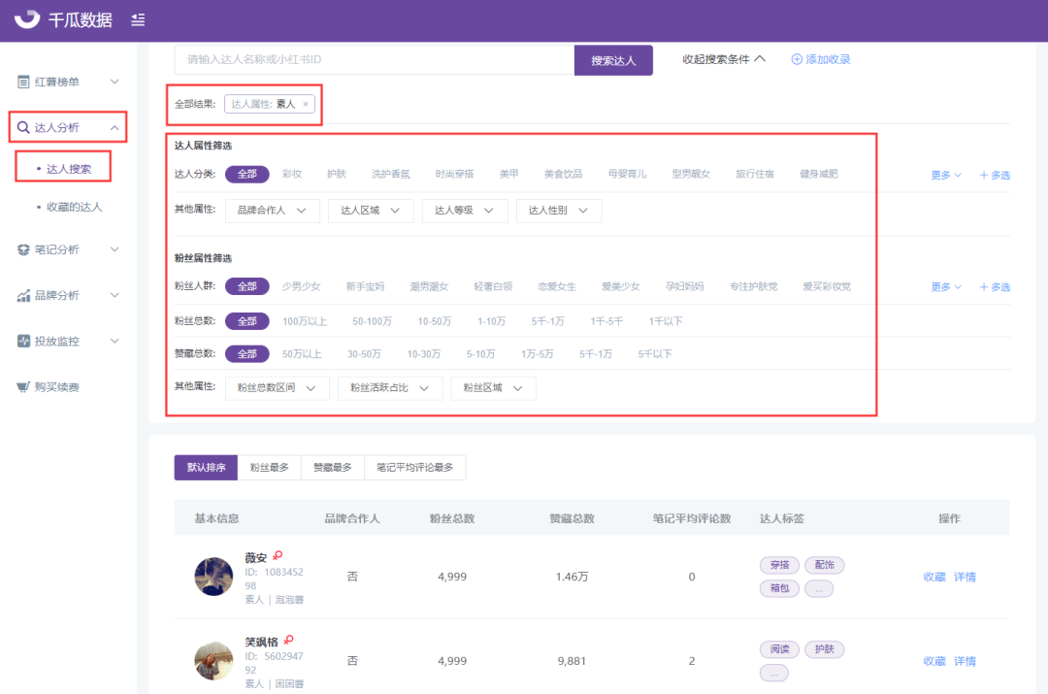
Task: Select the 护肤 category filter
Action: 336,175
